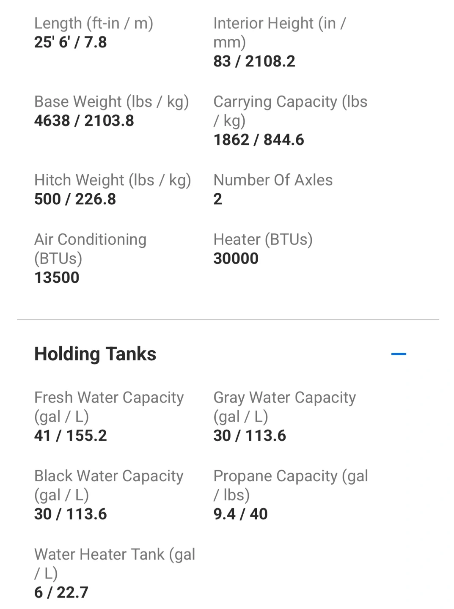Click the Holding Tanks section heading
This screenshot has height=609, width=454.
tap(95, 354)
